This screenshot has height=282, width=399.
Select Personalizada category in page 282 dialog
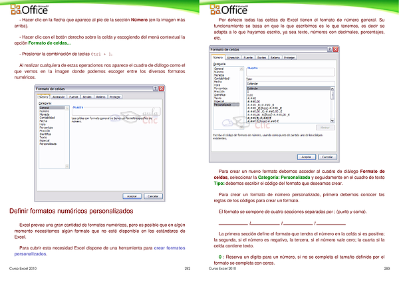[48, 144]
